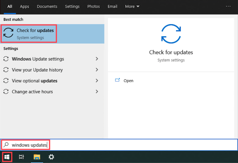This screenshot has width=238, height=163.
Task: Click the Windows Start button
Action: coord(6,157)
